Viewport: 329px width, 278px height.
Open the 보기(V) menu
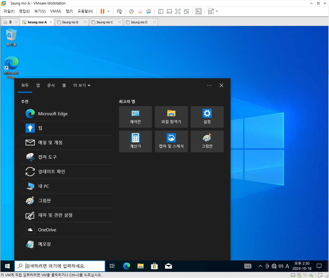[x=40, y=11]
